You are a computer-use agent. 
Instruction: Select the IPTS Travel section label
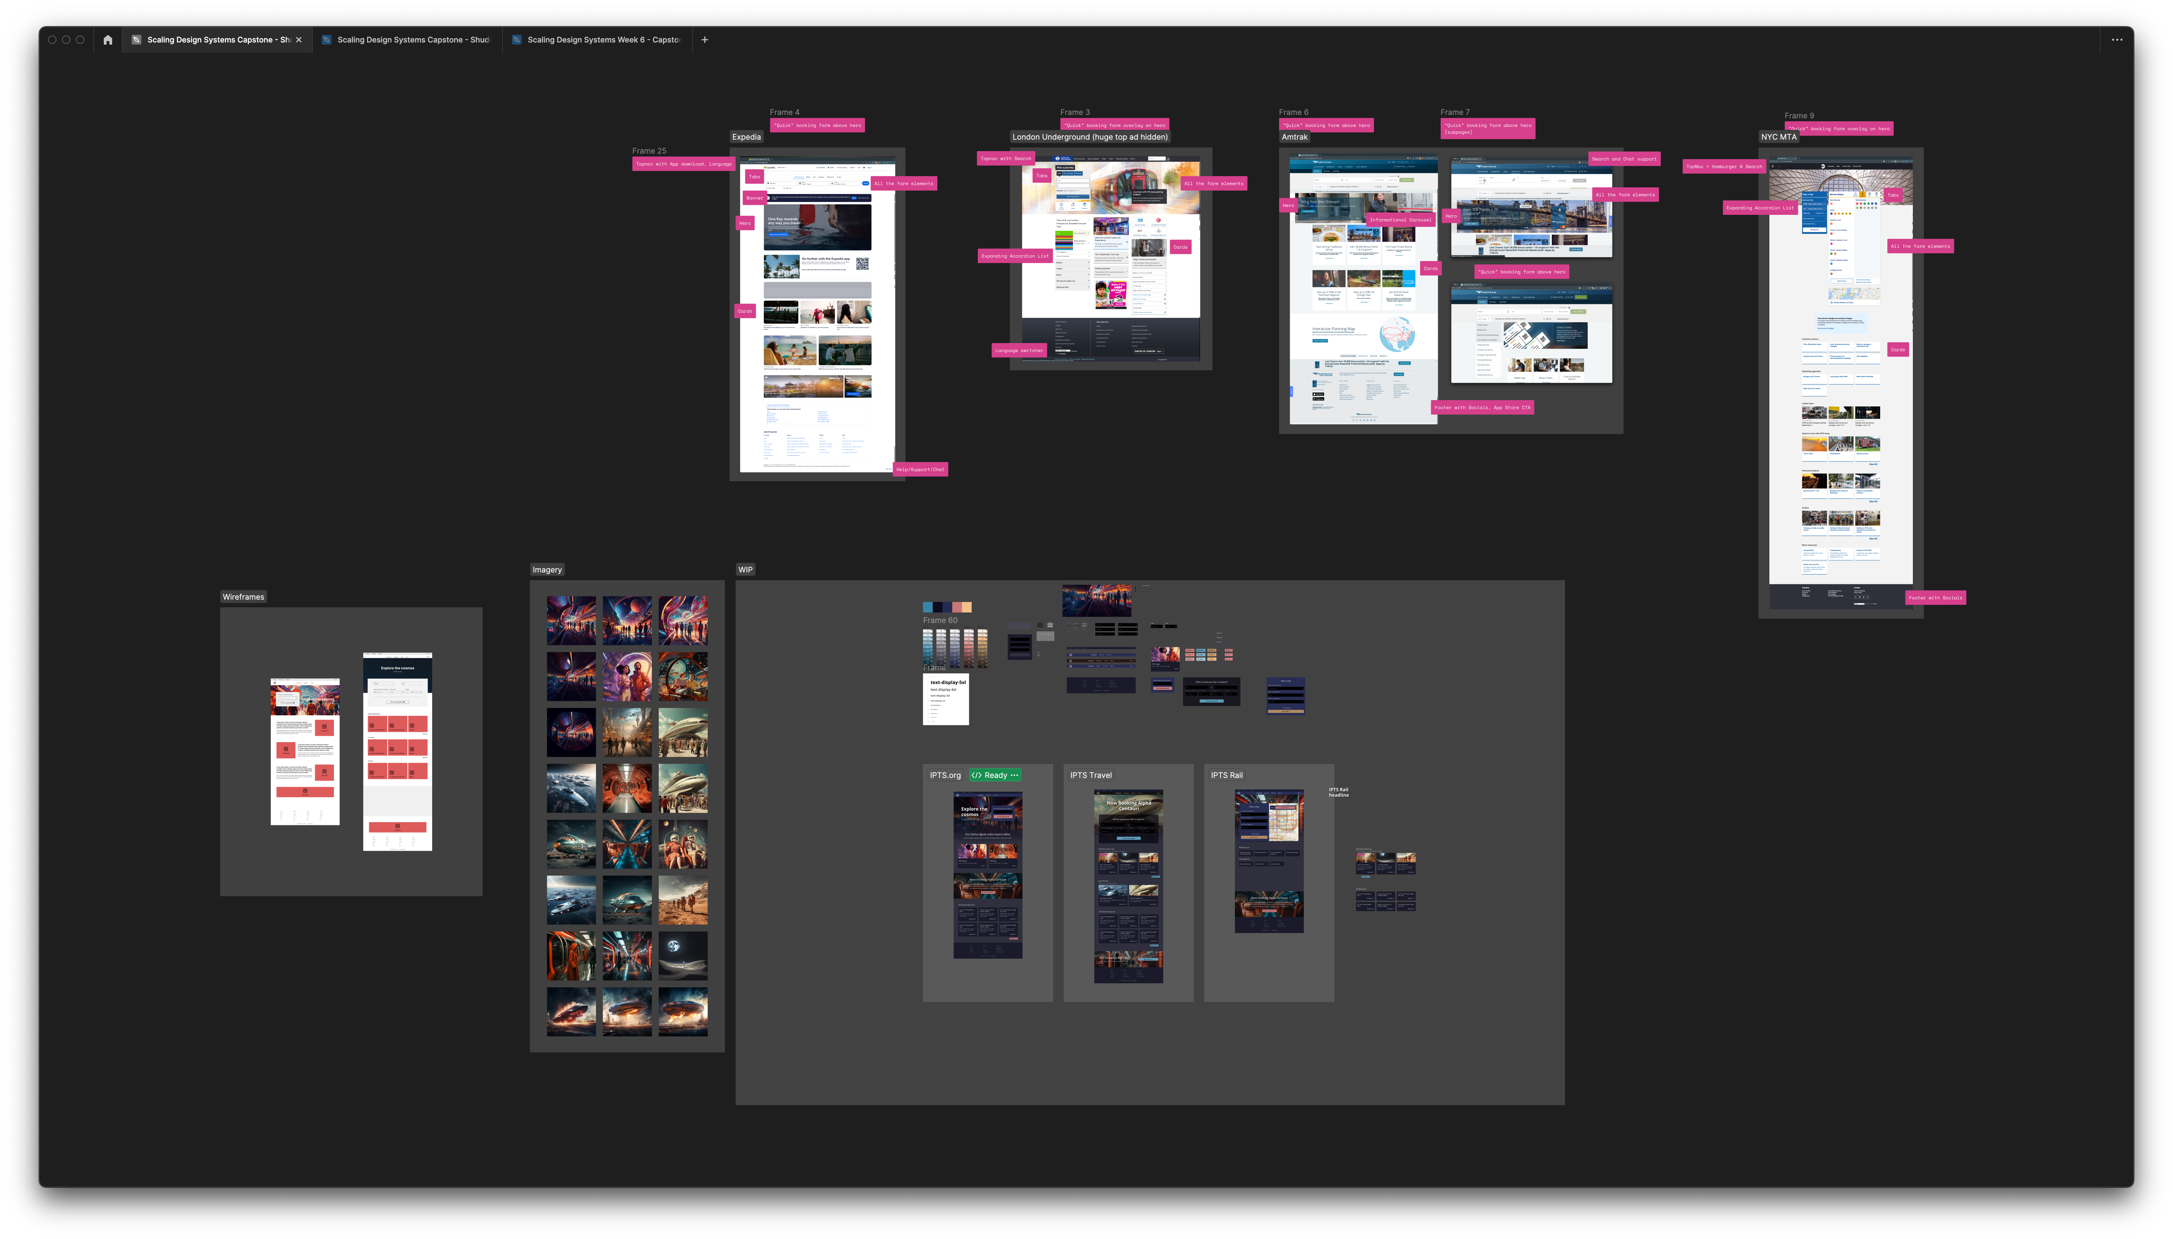tap(1091, 775)
